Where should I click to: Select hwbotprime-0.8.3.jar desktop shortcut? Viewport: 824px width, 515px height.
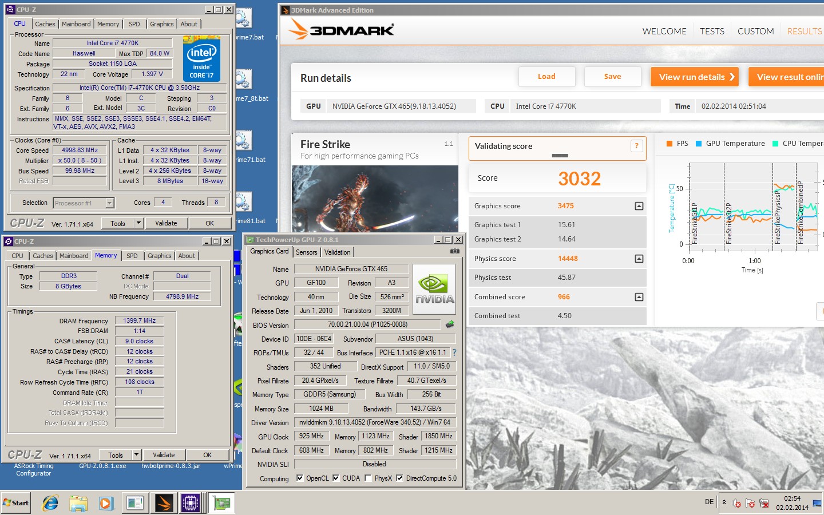(x=171, y=466)
